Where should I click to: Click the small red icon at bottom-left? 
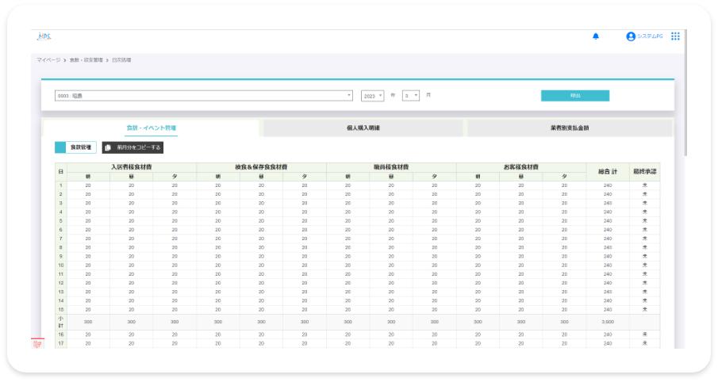click(x=36, y=343)
